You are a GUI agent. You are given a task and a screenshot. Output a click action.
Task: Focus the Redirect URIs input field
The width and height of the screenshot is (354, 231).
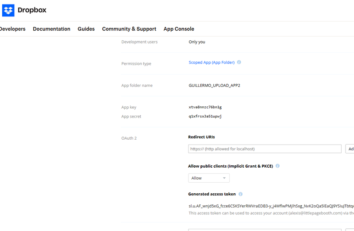coord(265,149)
